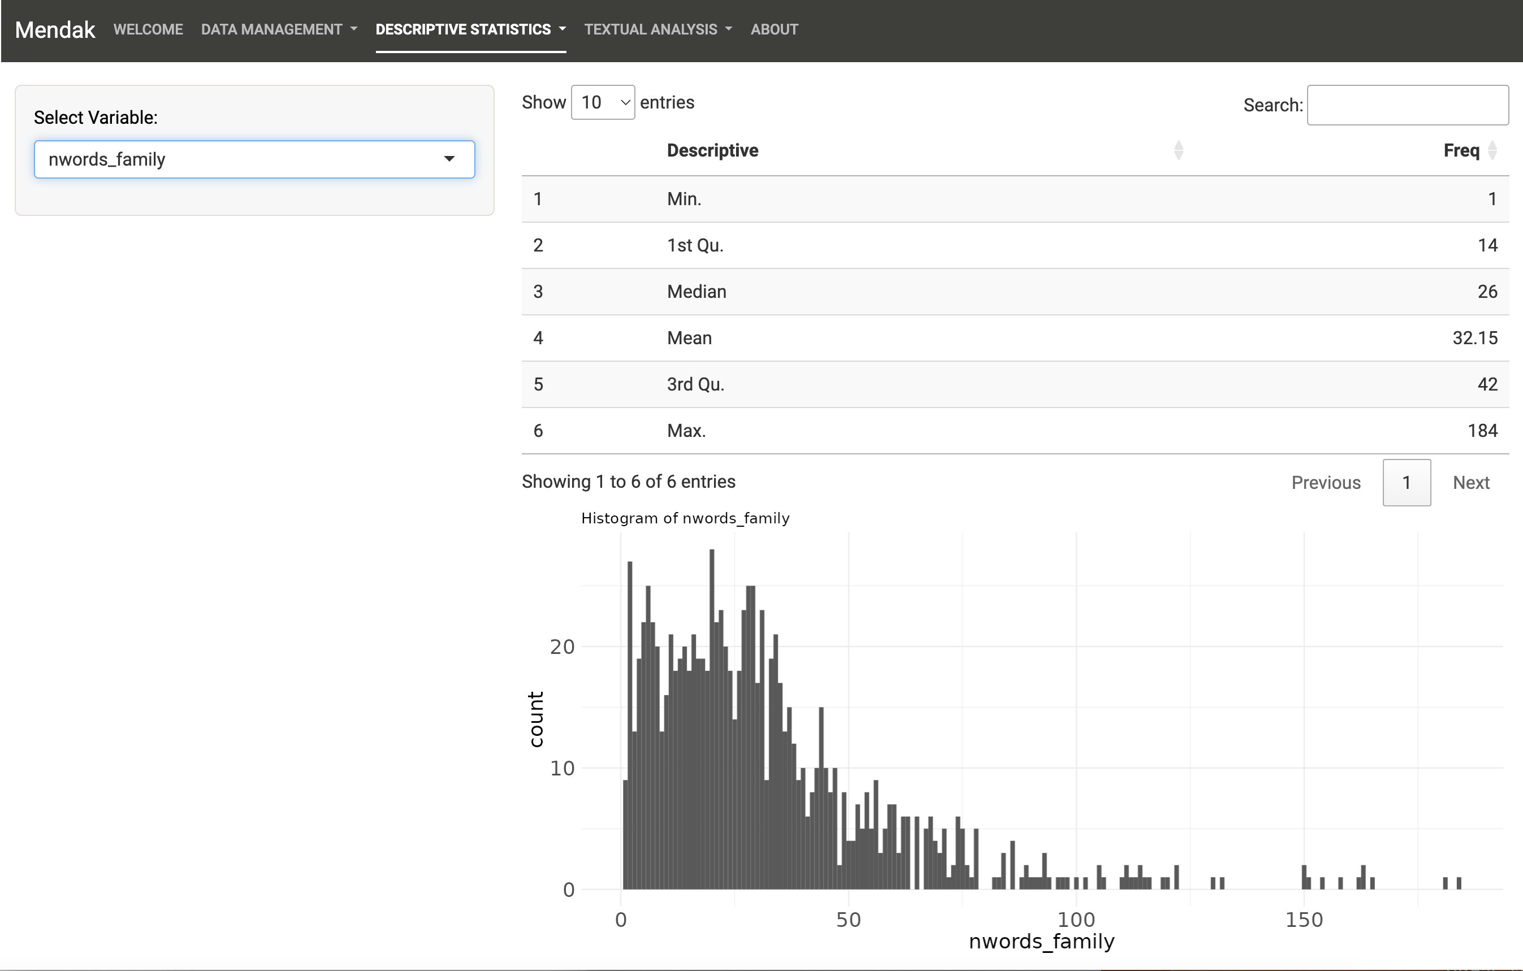Click 'Showing 1 to 6 of 6 entries' text
This screenshot has width=1523, height=971.
click(629, 482)
